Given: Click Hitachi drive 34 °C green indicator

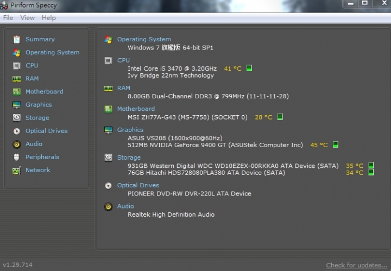Looking at the screenshot, I should coord(371,172).
